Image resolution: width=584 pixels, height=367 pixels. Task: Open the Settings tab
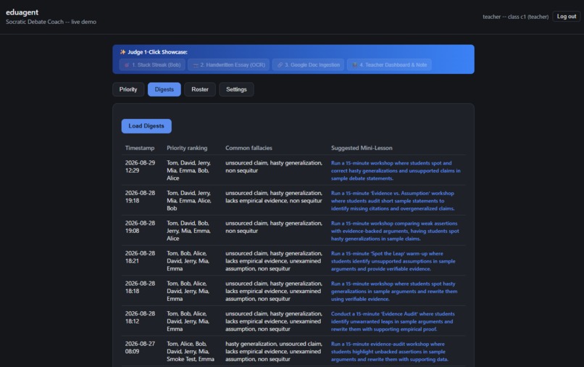236,89
